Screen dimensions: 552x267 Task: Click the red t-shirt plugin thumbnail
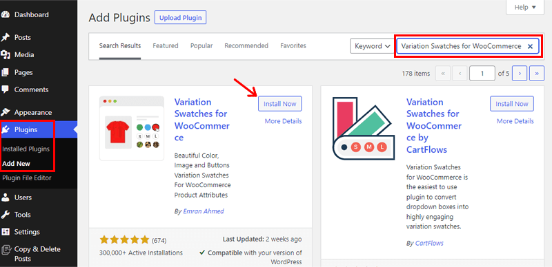click(132, 128)
